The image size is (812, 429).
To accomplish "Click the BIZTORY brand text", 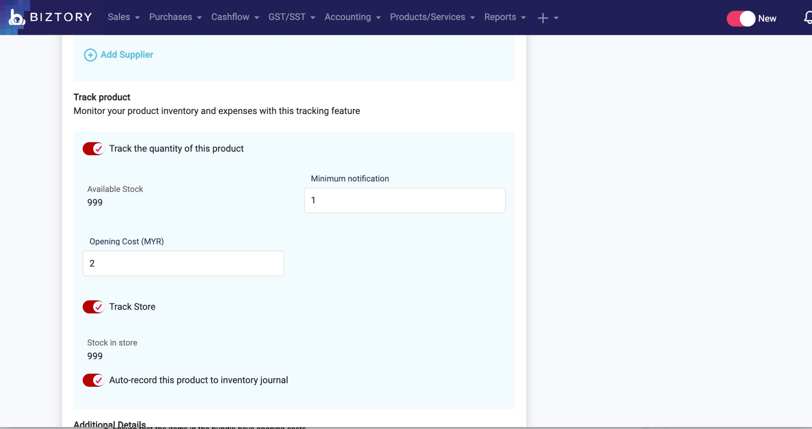I will [61, 17].
